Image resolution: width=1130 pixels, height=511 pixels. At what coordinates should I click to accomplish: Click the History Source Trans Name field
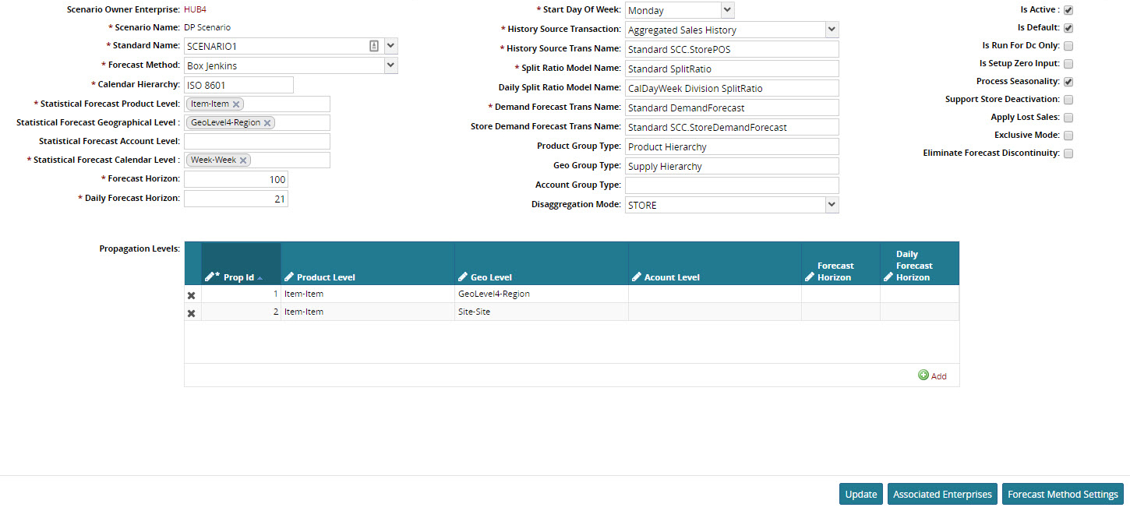click(x=732, y=49)
